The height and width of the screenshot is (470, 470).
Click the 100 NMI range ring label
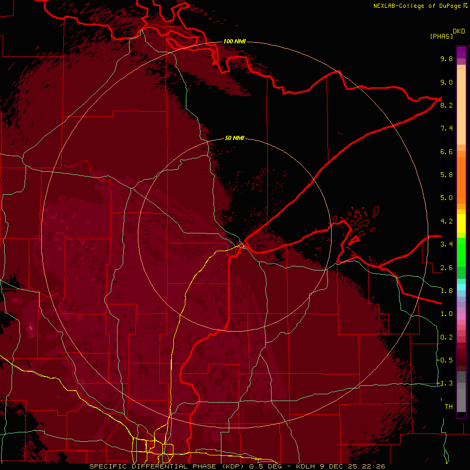[234, 41]
